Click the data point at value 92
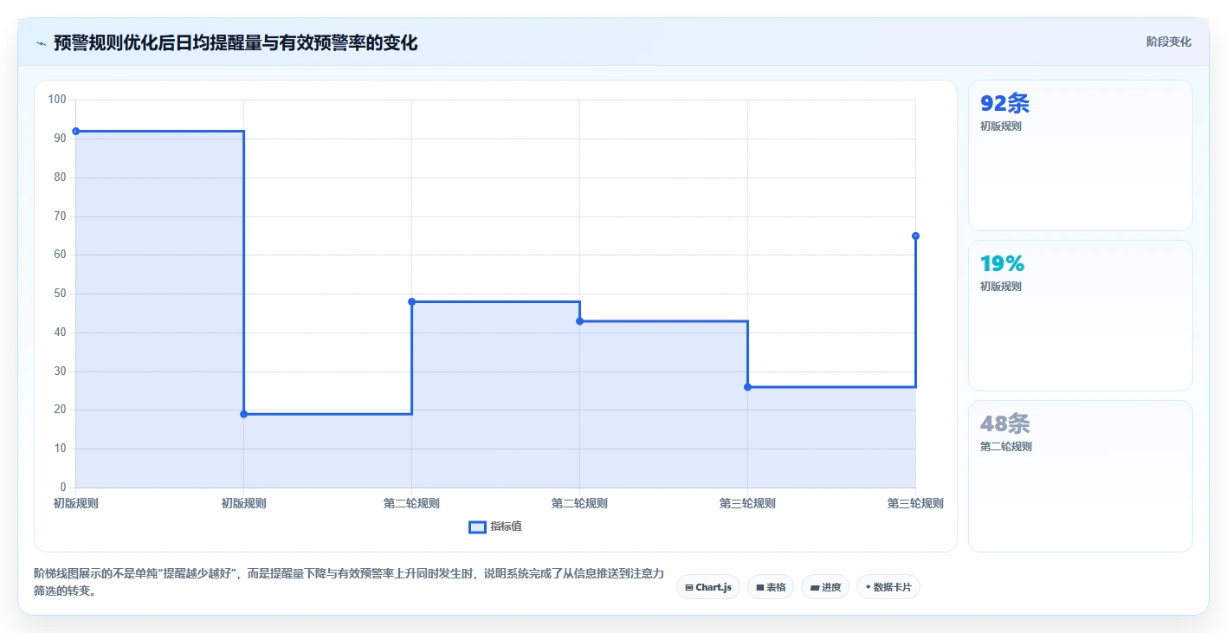1227x633 pixels. coord(76,131)
